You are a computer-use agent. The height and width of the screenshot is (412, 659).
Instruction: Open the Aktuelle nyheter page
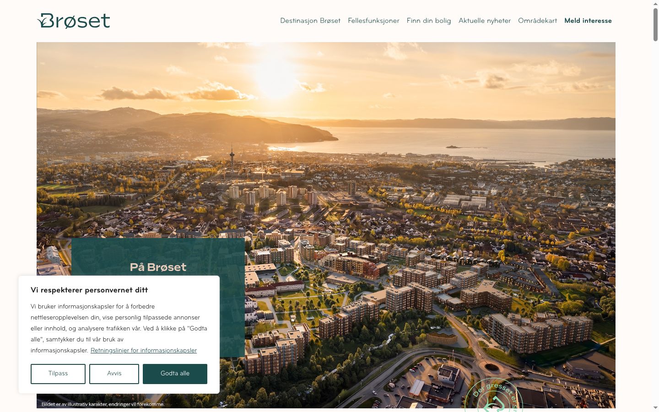(485, 21)
